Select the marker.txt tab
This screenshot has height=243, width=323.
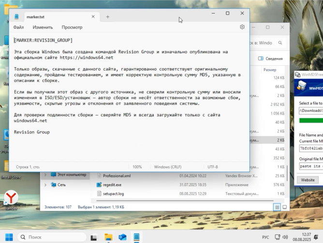pyautogui.click(x=36, y=17)
